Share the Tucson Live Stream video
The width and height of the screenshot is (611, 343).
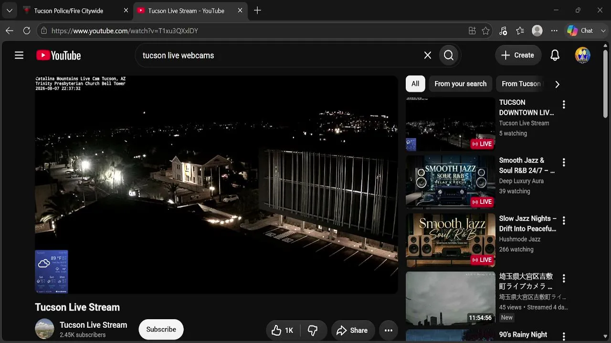click(352, 330)
